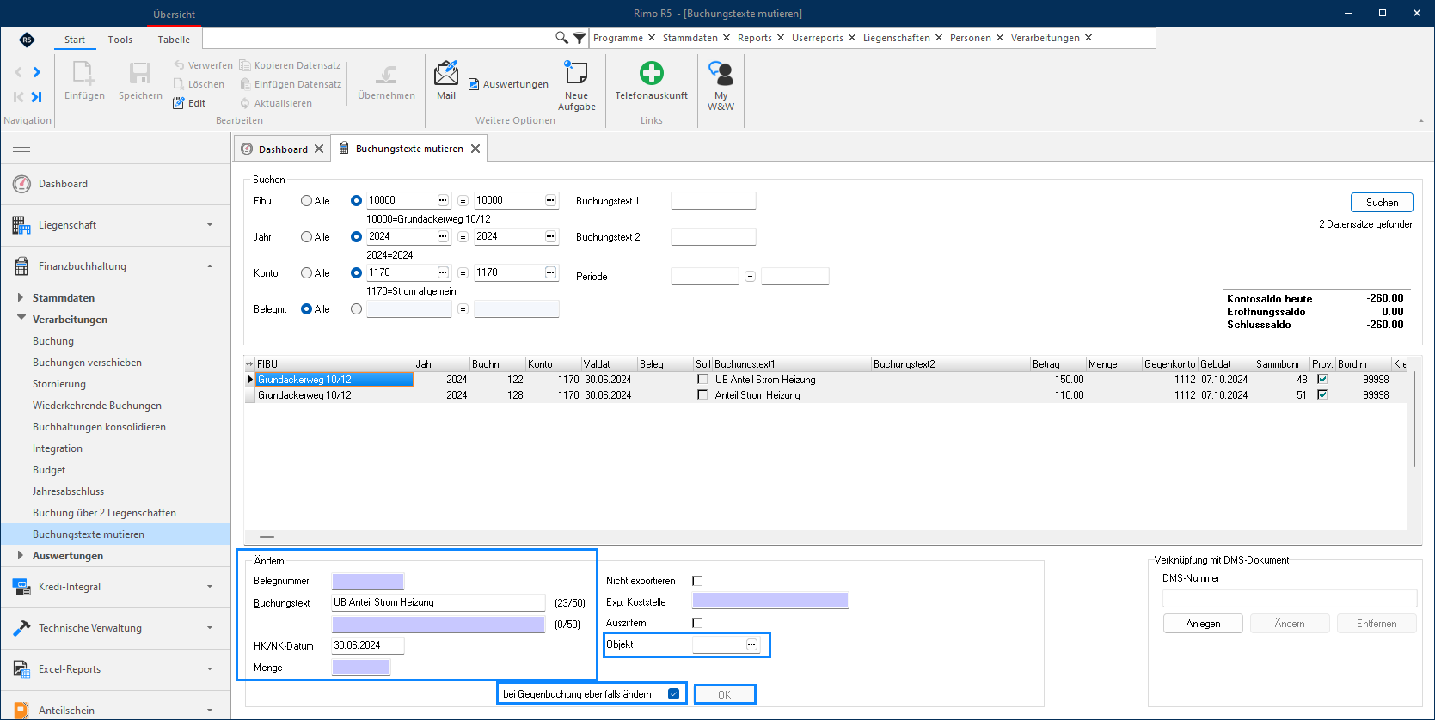Close the Buchungstexte mutieren tab

pos(475,149)
